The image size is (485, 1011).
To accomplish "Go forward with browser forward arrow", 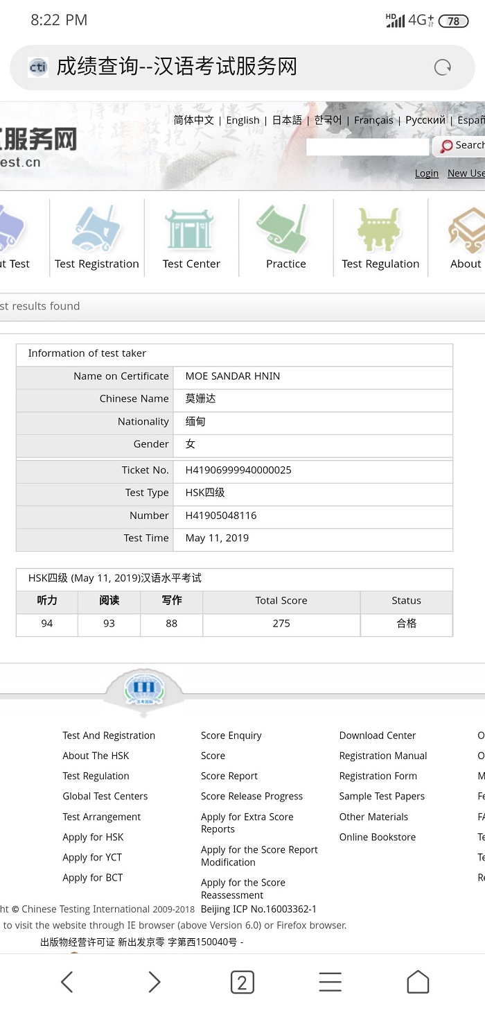I will click(154, 982).
